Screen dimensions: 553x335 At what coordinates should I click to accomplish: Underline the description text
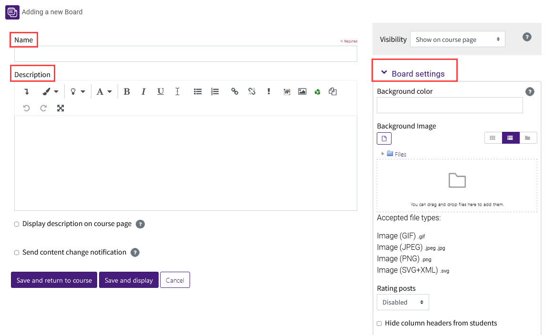click(x=160, y=91)
